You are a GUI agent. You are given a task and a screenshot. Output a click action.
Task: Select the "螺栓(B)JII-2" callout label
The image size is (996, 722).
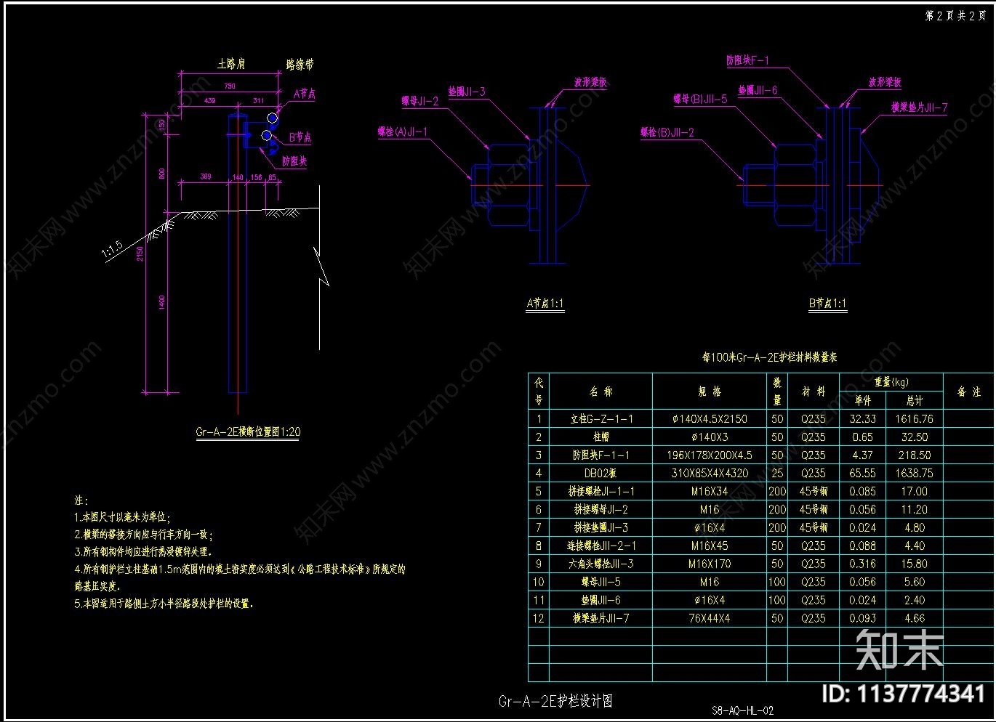[667, 133]
